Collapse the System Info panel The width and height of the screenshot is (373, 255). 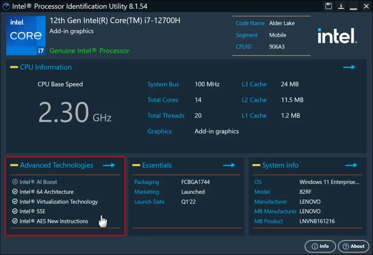tap(256, 165)
